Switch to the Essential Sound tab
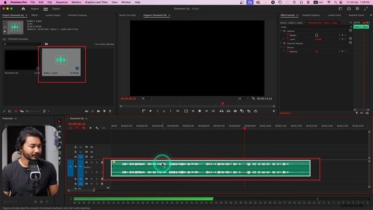373x210 pixels. (356, 15)
